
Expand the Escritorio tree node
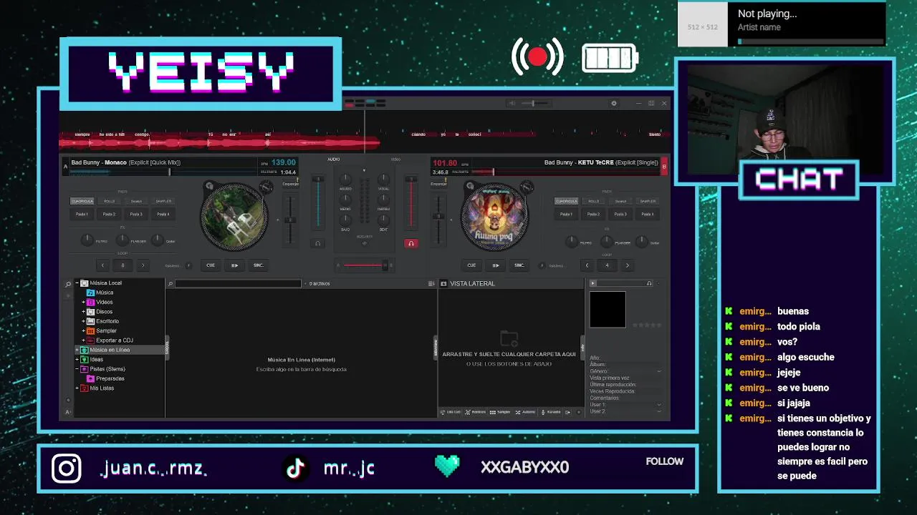tap(83, 321)
